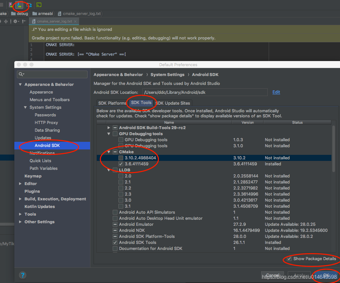The height and width of the screenshot is (283, 340).
Task: Open the Project Structure toolbar icon
Action: [x=29, y=5]
